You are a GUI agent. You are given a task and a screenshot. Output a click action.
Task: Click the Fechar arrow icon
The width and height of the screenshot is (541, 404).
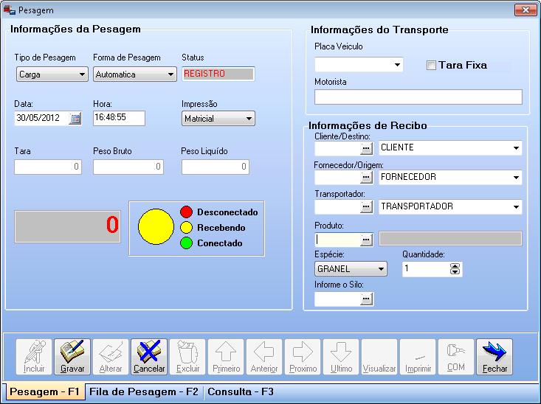(494, 357)
